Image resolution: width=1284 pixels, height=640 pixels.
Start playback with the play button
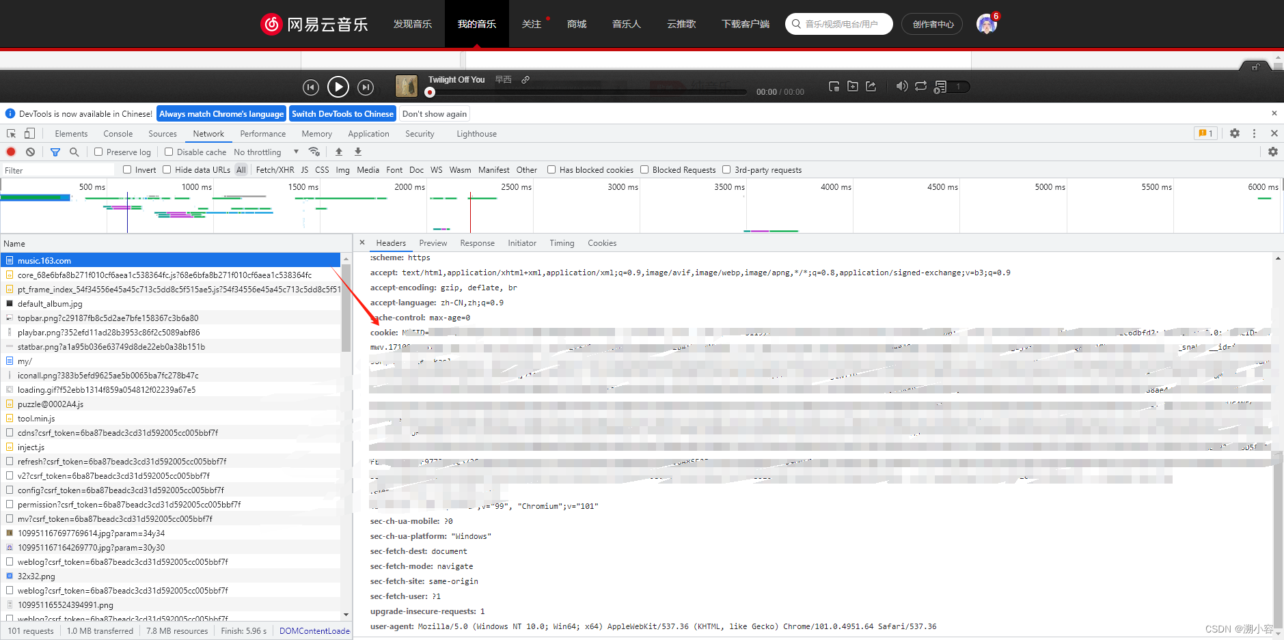click(338, 87)
